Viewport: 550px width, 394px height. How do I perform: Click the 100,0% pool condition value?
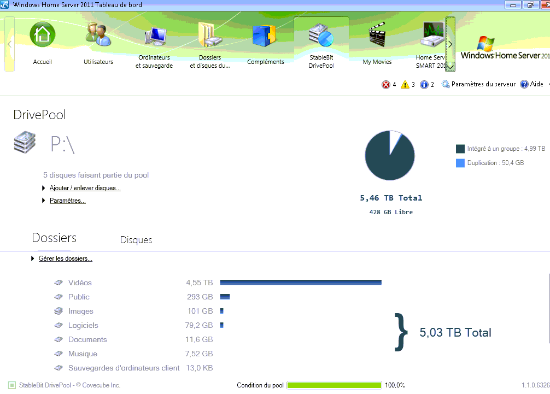[395, 385]
